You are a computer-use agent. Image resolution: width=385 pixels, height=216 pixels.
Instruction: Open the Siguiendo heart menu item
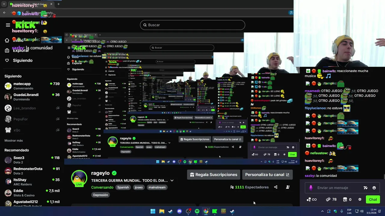click(x=19, y=60)
